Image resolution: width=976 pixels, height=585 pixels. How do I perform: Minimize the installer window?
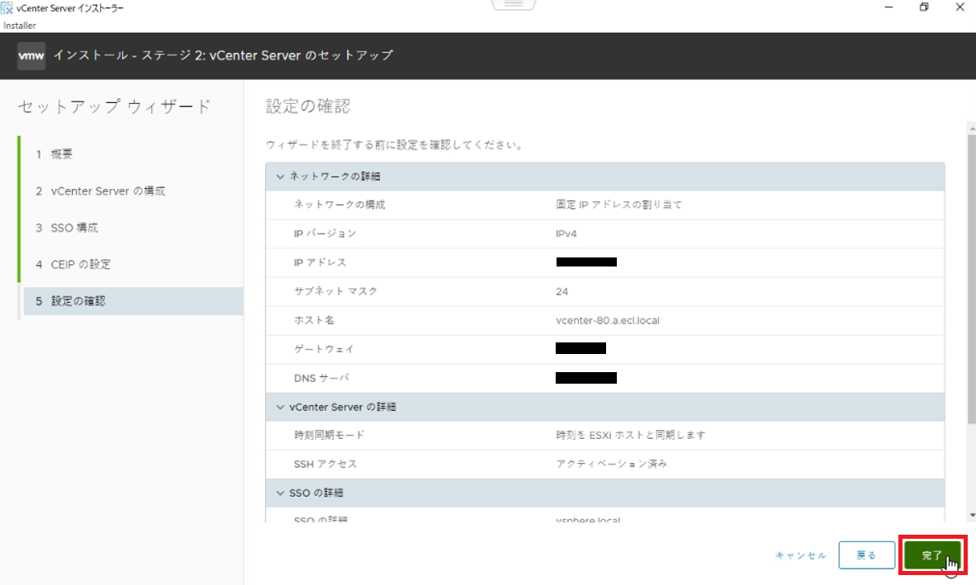click(888, 7)
